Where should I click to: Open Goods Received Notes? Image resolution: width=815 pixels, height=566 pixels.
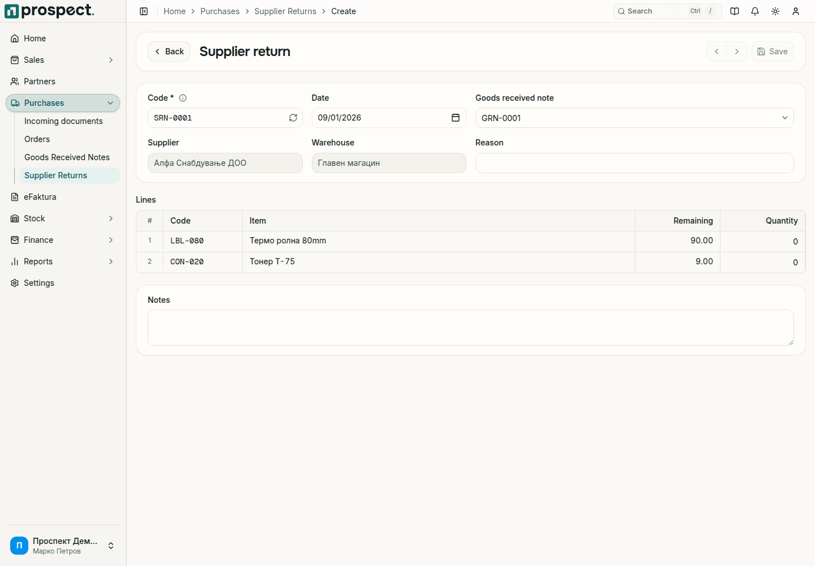[x=70, y=157]
